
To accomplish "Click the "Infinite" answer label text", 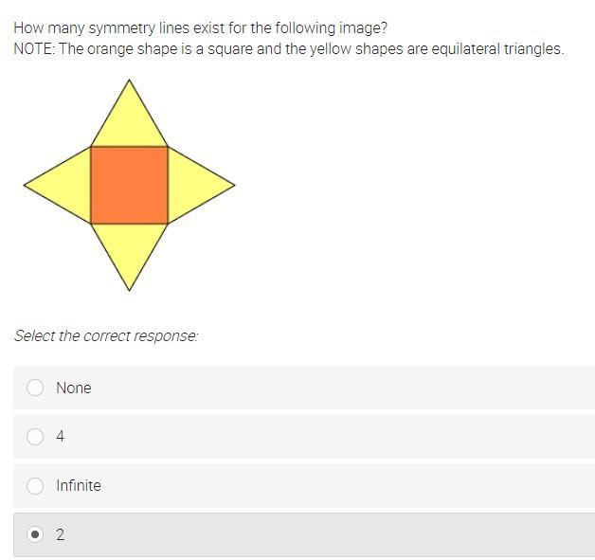I will click(x=79, y=486).
